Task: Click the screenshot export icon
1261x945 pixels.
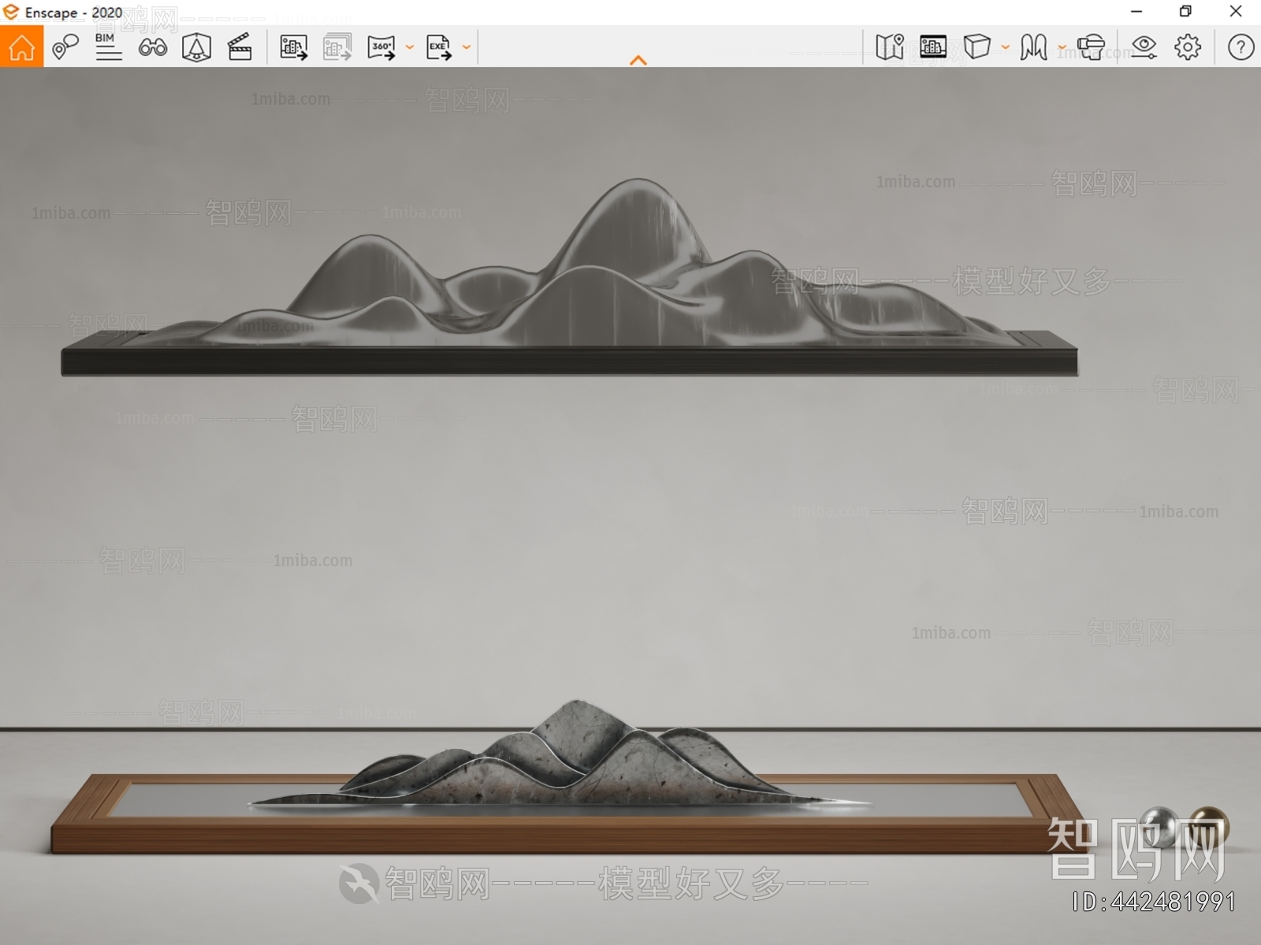Action: click(294, 47)
